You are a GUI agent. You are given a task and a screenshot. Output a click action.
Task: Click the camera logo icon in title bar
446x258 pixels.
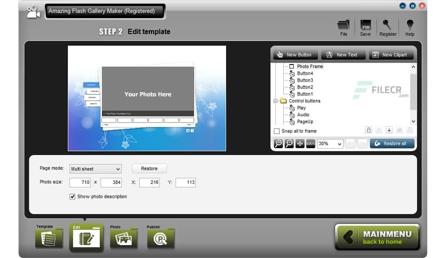tap(33, 12)
